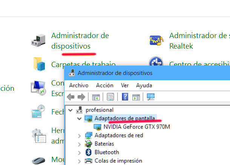Open the Realtek audio manager link
Screen dimensions: 230x165
pos(199,41)
